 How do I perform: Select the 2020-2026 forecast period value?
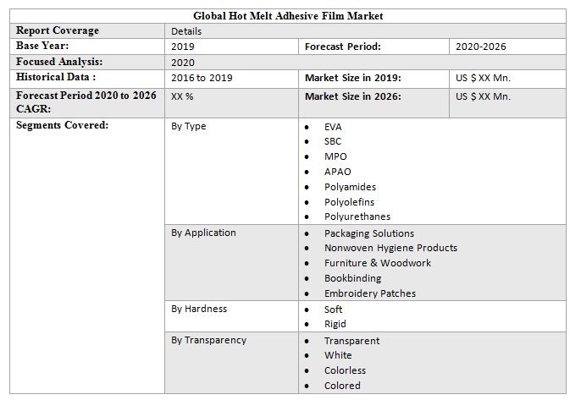pyautogui.click(x=481, y=47)
